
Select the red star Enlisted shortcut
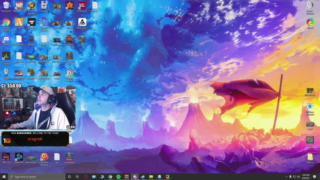(69, 6)
